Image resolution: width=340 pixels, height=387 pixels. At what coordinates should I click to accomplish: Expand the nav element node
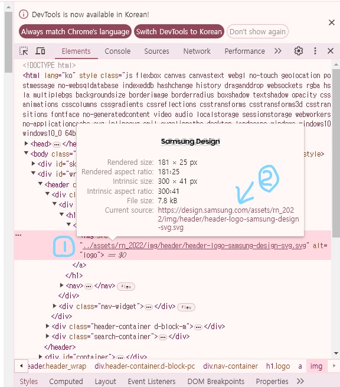61,285
